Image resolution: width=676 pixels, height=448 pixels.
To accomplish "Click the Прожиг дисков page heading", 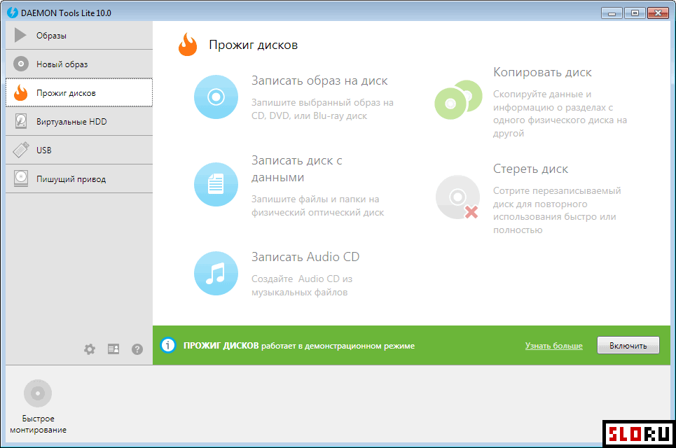I will (x=253, y=45).
